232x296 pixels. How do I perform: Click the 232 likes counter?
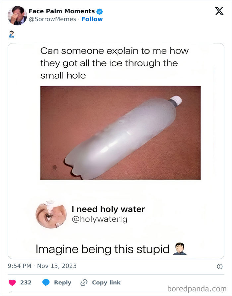click(x=26, y=282)
